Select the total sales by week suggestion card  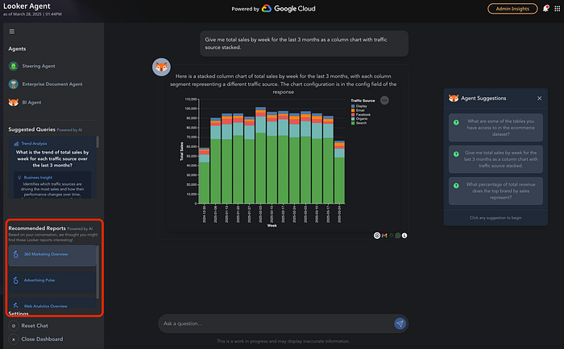coord(496,159)
